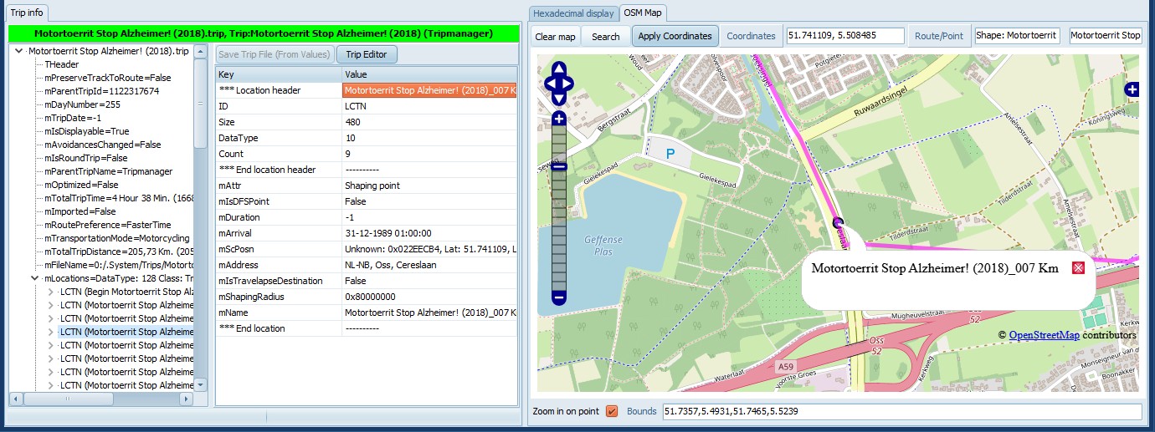The image size is (1155, 432).
Task: Pan the map up with the arrow
Action: pos(558,69)
